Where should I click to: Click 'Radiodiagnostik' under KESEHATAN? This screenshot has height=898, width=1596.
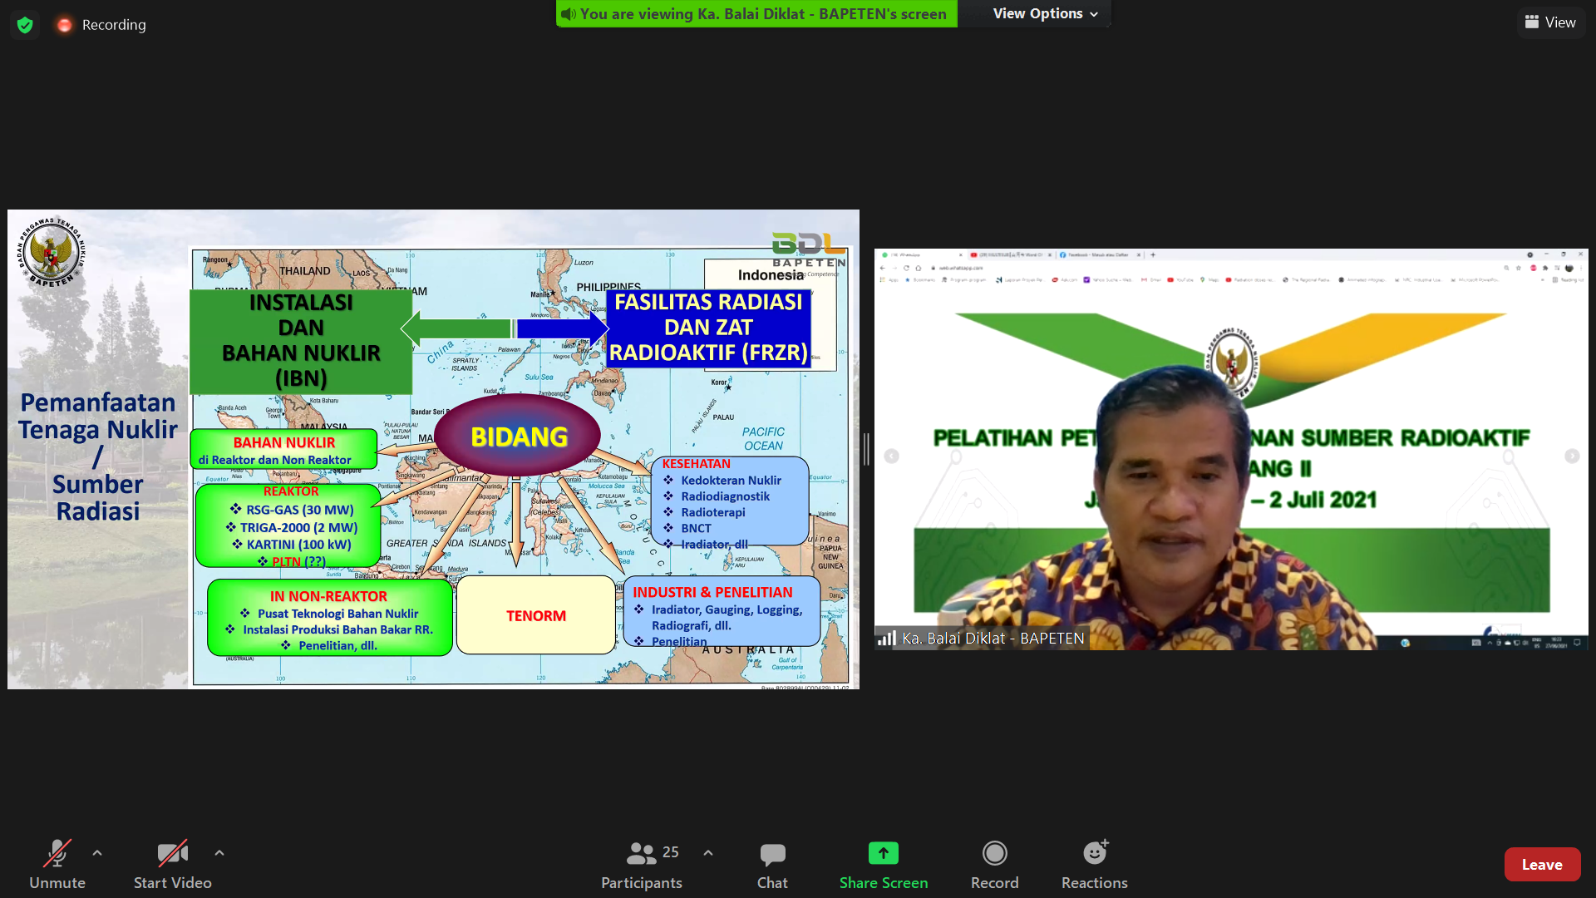pos(725,496)
